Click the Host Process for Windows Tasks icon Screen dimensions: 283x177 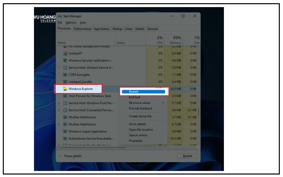tap(65, 96)
